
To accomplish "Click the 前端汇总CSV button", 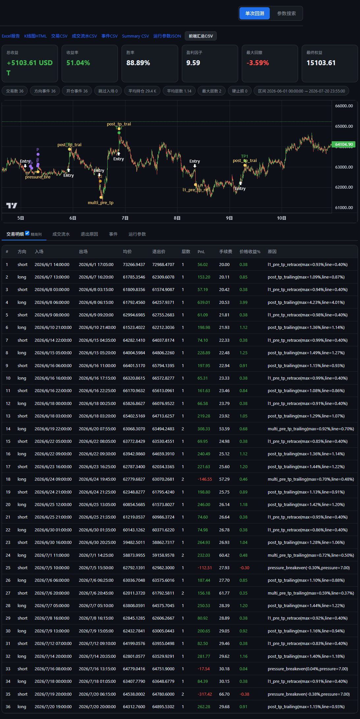I will coord(201,36).
